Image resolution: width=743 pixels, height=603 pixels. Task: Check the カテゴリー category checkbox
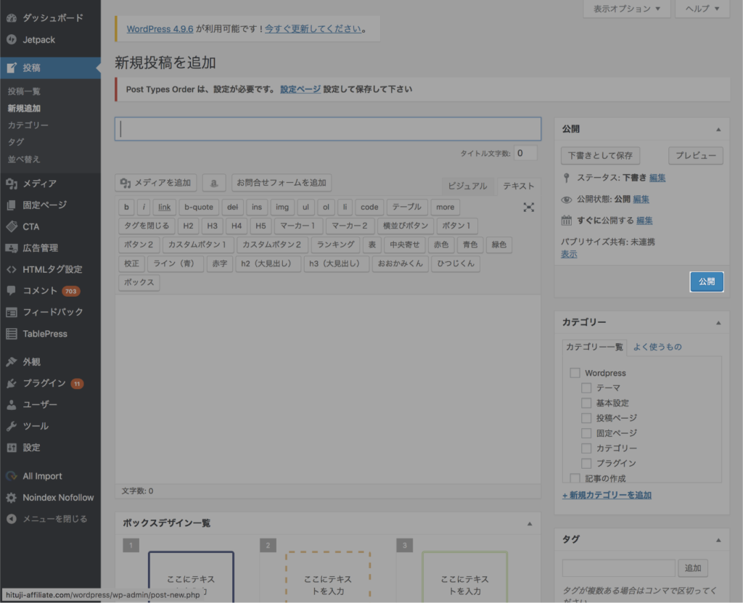tap(586, 448)
